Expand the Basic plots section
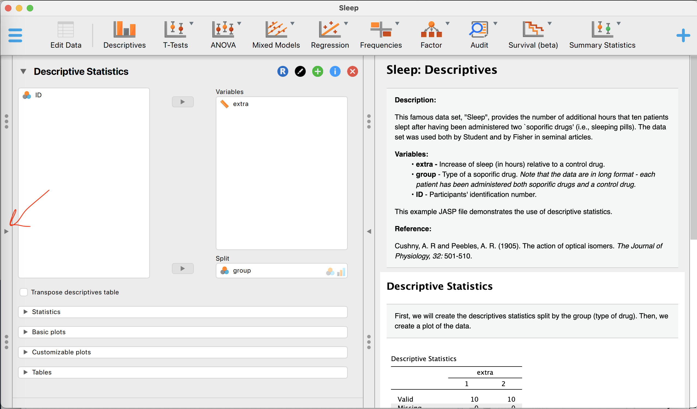The image size is (697, 409). [183, 332]
